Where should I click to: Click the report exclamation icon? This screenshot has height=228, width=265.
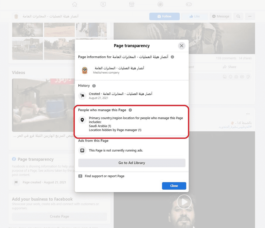coord(80,176)
